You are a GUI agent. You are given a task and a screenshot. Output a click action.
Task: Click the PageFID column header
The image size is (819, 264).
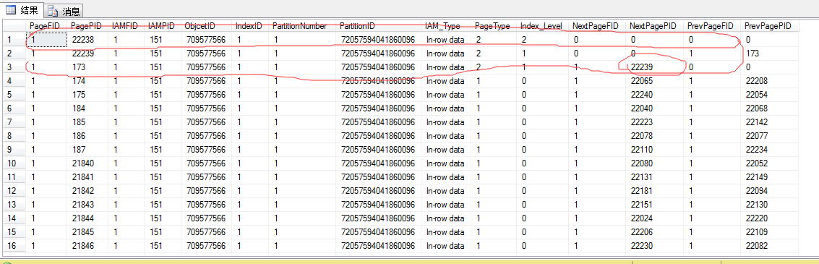pyautogui.click(x=46, y=25)
